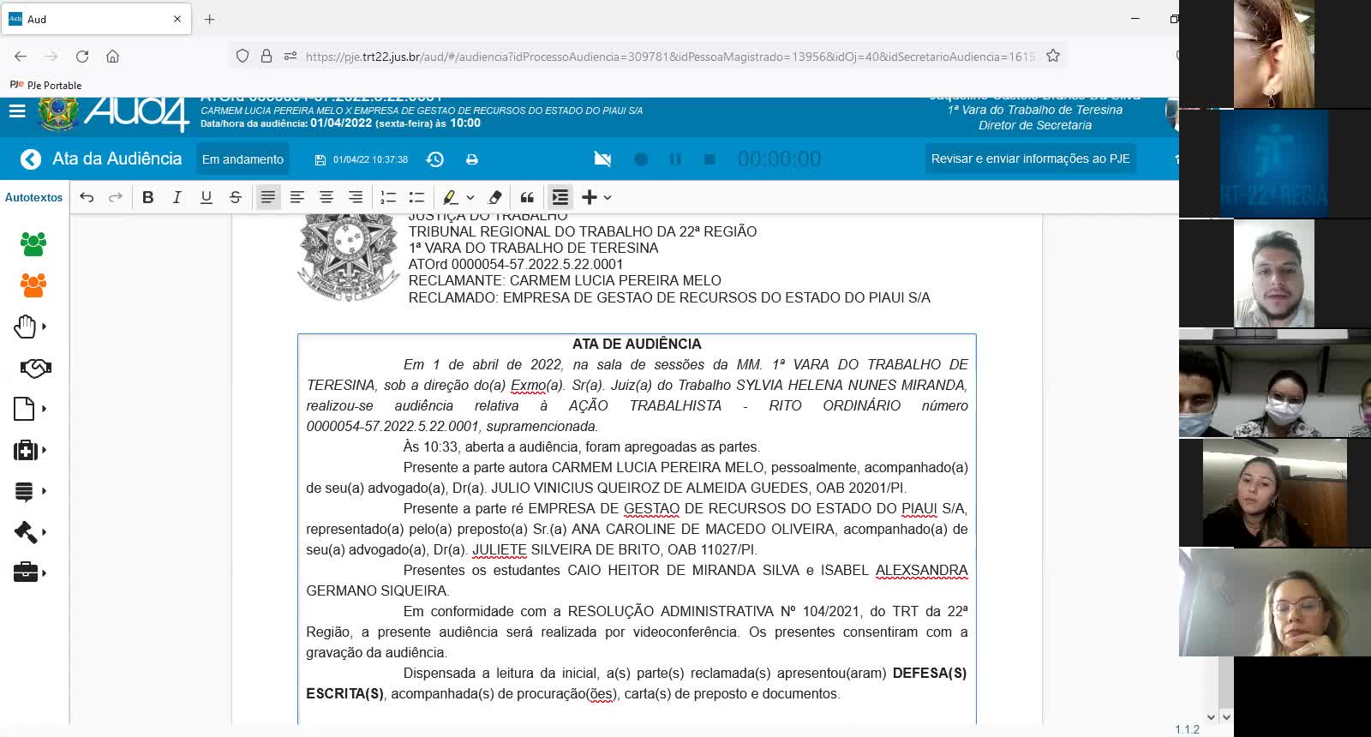This screenshot has width=1371, height=737.
Task: Align text right
Action: (x=356, y=197)
